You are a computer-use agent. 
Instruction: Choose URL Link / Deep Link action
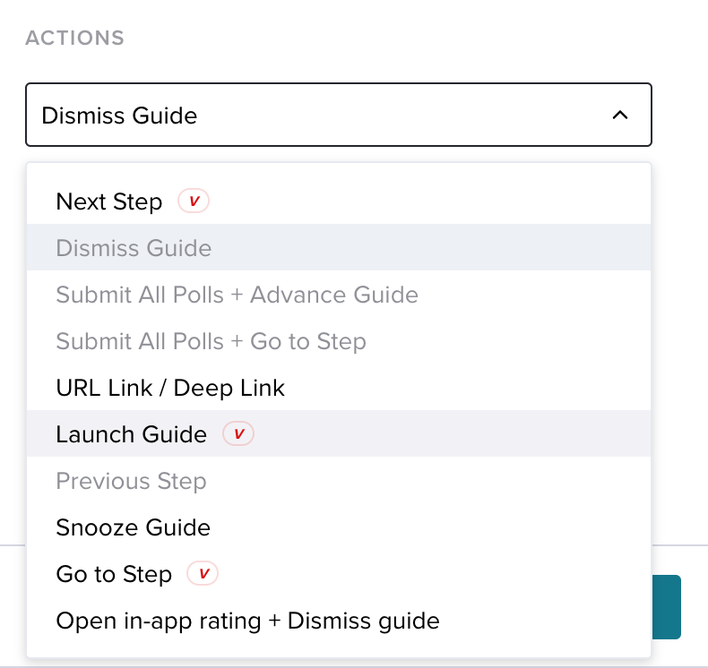[x=339, y=388]
